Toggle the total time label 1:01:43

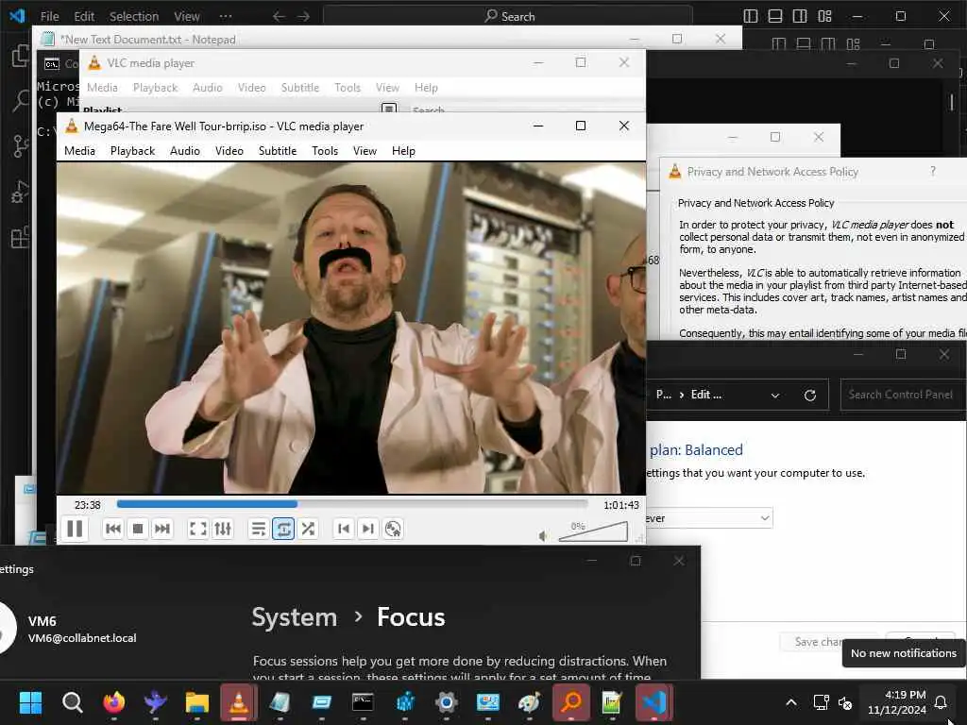coord(621,505)
